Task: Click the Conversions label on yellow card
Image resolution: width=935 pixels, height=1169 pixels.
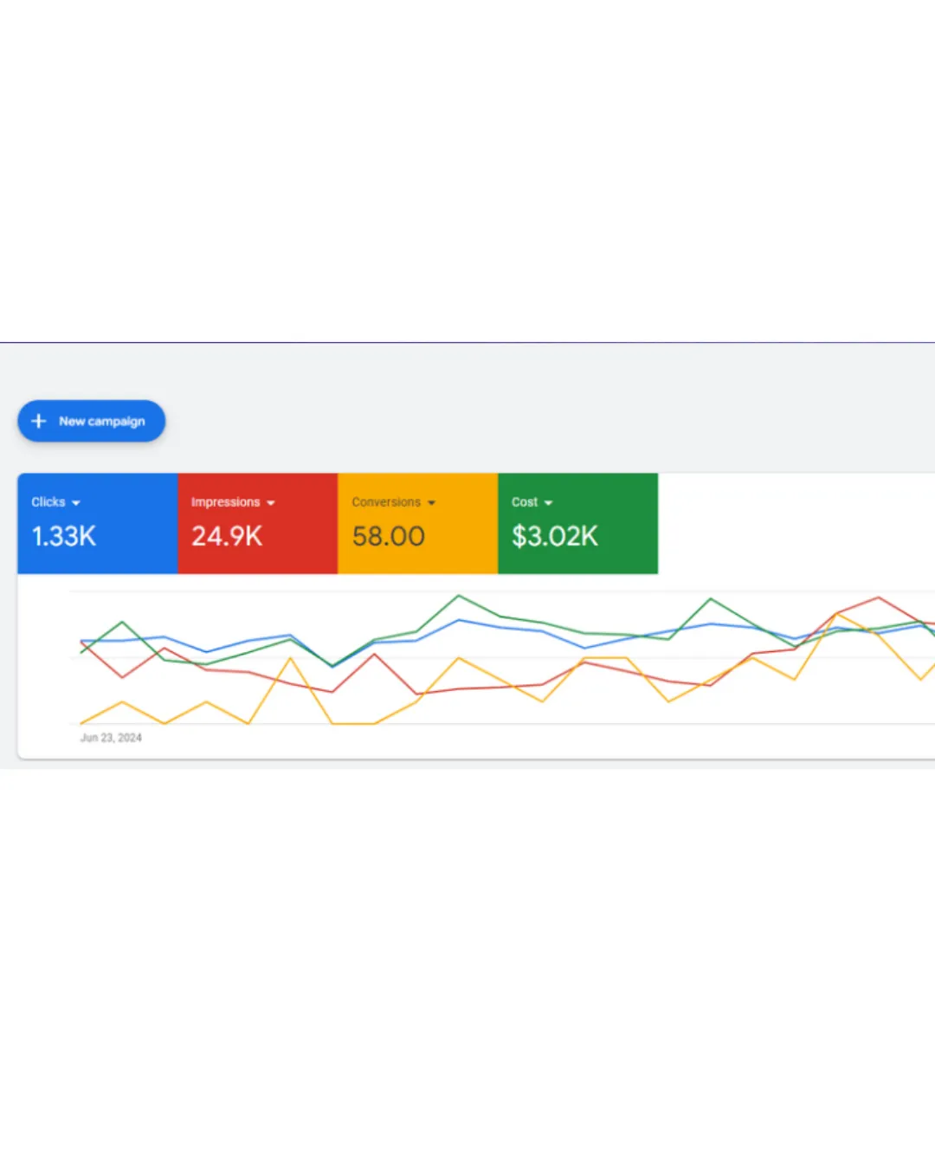Action: (x=386, y=502)
